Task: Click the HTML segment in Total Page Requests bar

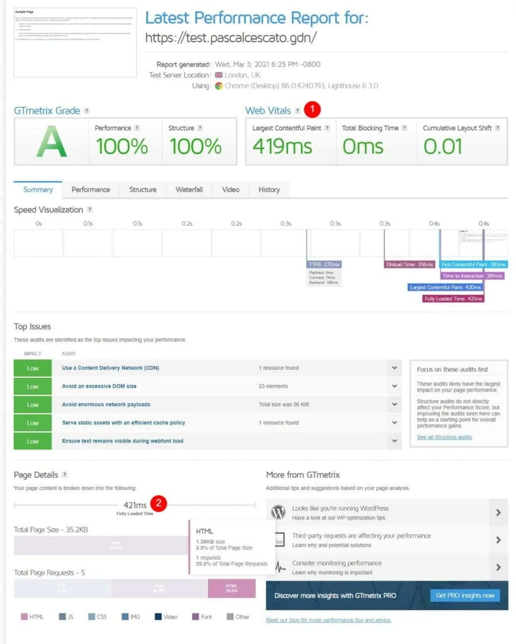Action: [x=232, y=589]
